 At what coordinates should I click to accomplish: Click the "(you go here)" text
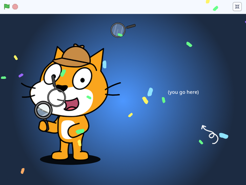tap(183, 92)
